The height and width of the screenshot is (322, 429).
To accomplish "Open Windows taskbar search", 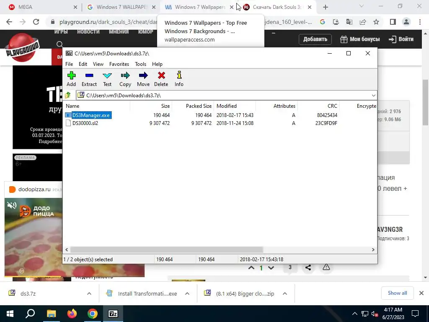I will click(x=30, y=314).
